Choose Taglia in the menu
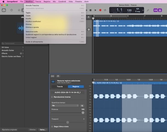The width and height of the screenshot is (167, 132). 55,13
